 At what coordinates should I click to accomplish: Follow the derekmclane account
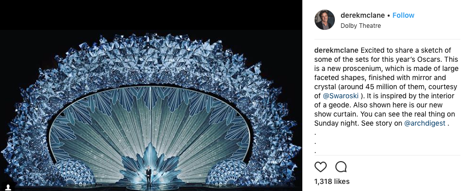pyautogui.click(x=403, y=15)
